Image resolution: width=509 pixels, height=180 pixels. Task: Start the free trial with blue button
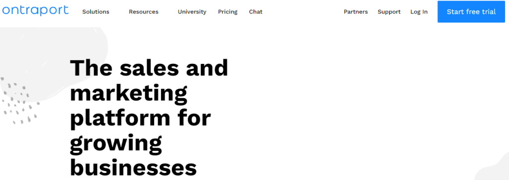pos(471,12)
